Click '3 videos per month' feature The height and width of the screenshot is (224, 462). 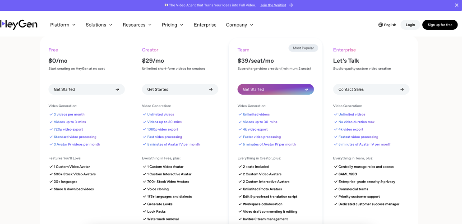(69, 114)
